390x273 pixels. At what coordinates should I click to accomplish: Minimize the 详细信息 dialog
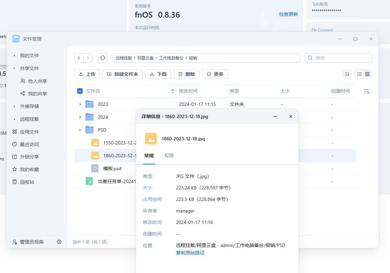[275, 116]
